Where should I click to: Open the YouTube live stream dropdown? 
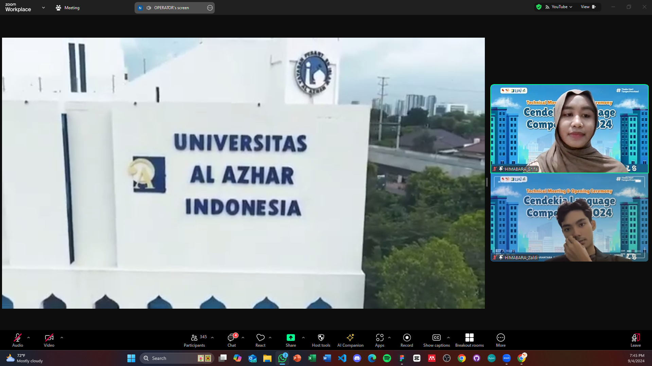(559, 7)
